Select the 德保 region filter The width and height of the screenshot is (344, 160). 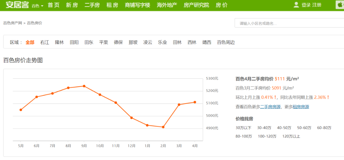pyautogui.click(x=118, y=42)
